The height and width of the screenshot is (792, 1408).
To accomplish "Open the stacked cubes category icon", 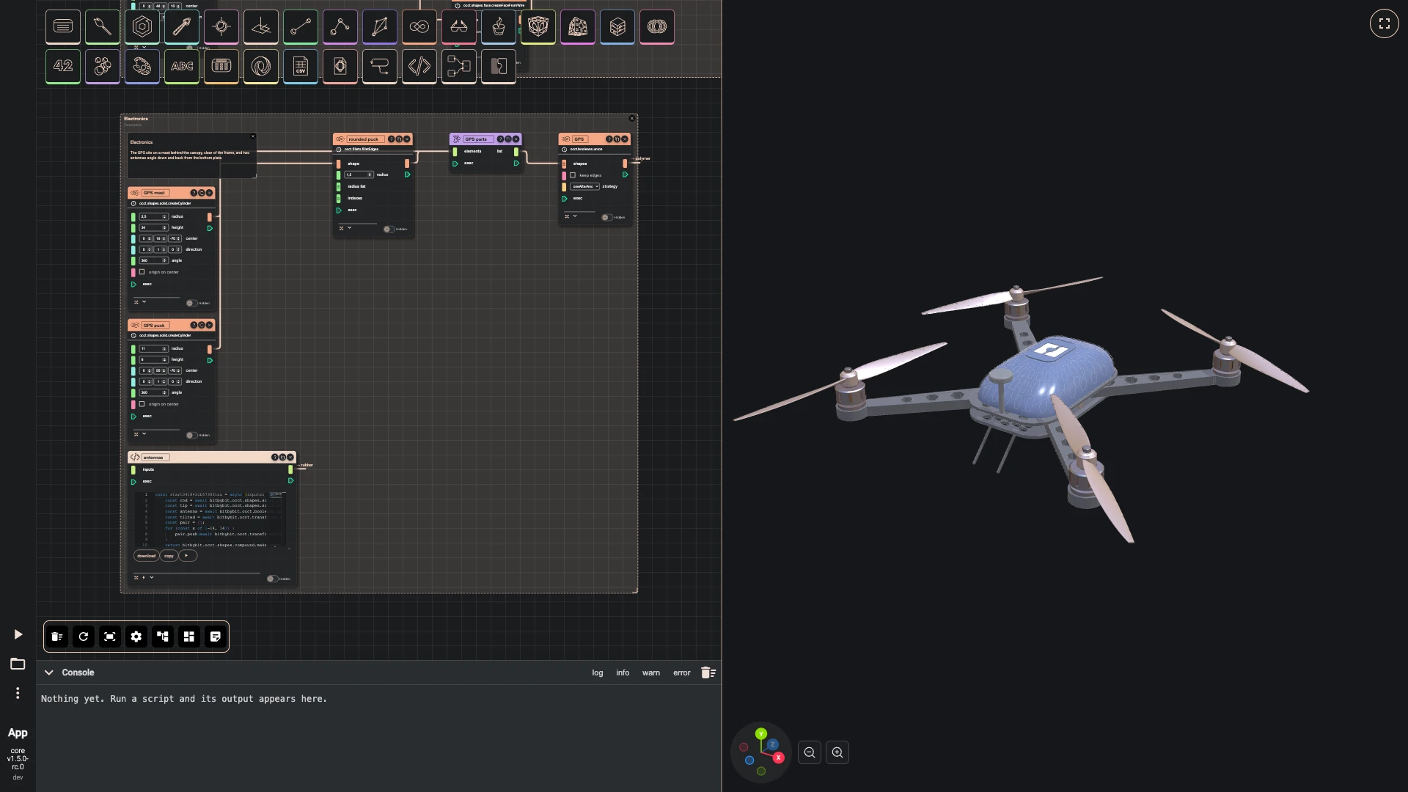I will tap(617, 26).
